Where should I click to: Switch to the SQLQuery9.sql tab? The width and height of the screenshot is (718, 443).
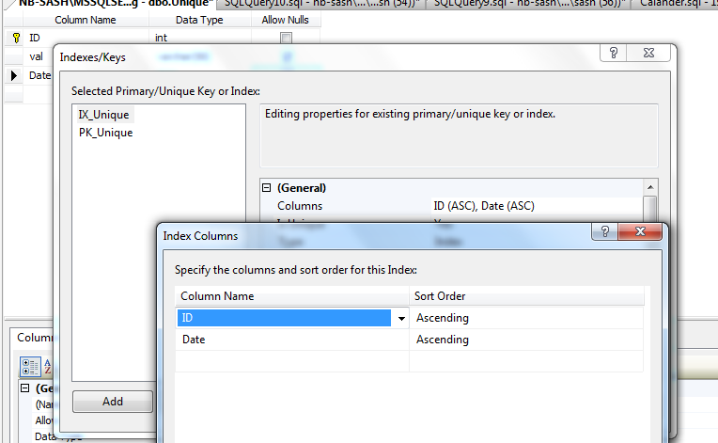pos(529,4)
